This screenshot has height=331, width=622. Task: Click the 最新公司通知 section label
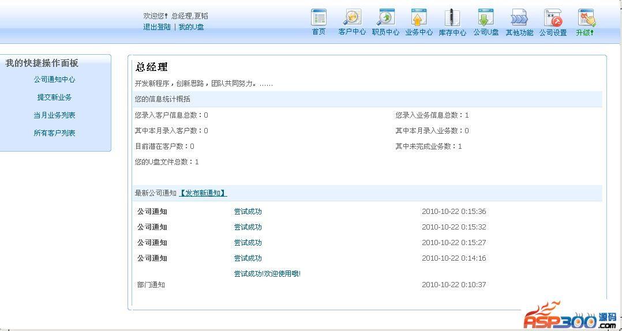click(x=156, y=193)
